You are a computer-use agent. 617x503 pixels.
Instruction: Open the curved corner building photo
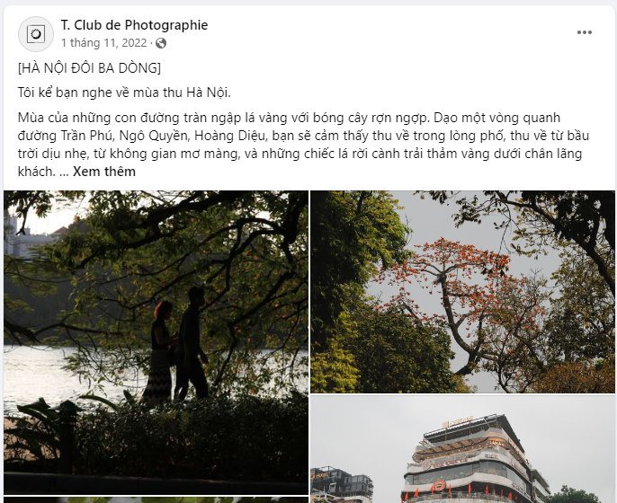coord(462,449)
